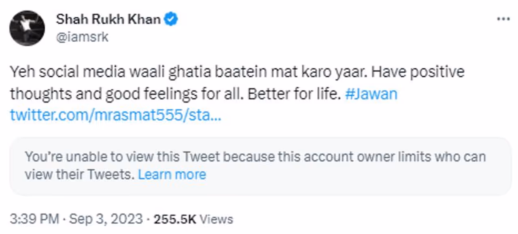Click the Learn more link
This screenshot has width=518, height=234.
tap(172, 174)
